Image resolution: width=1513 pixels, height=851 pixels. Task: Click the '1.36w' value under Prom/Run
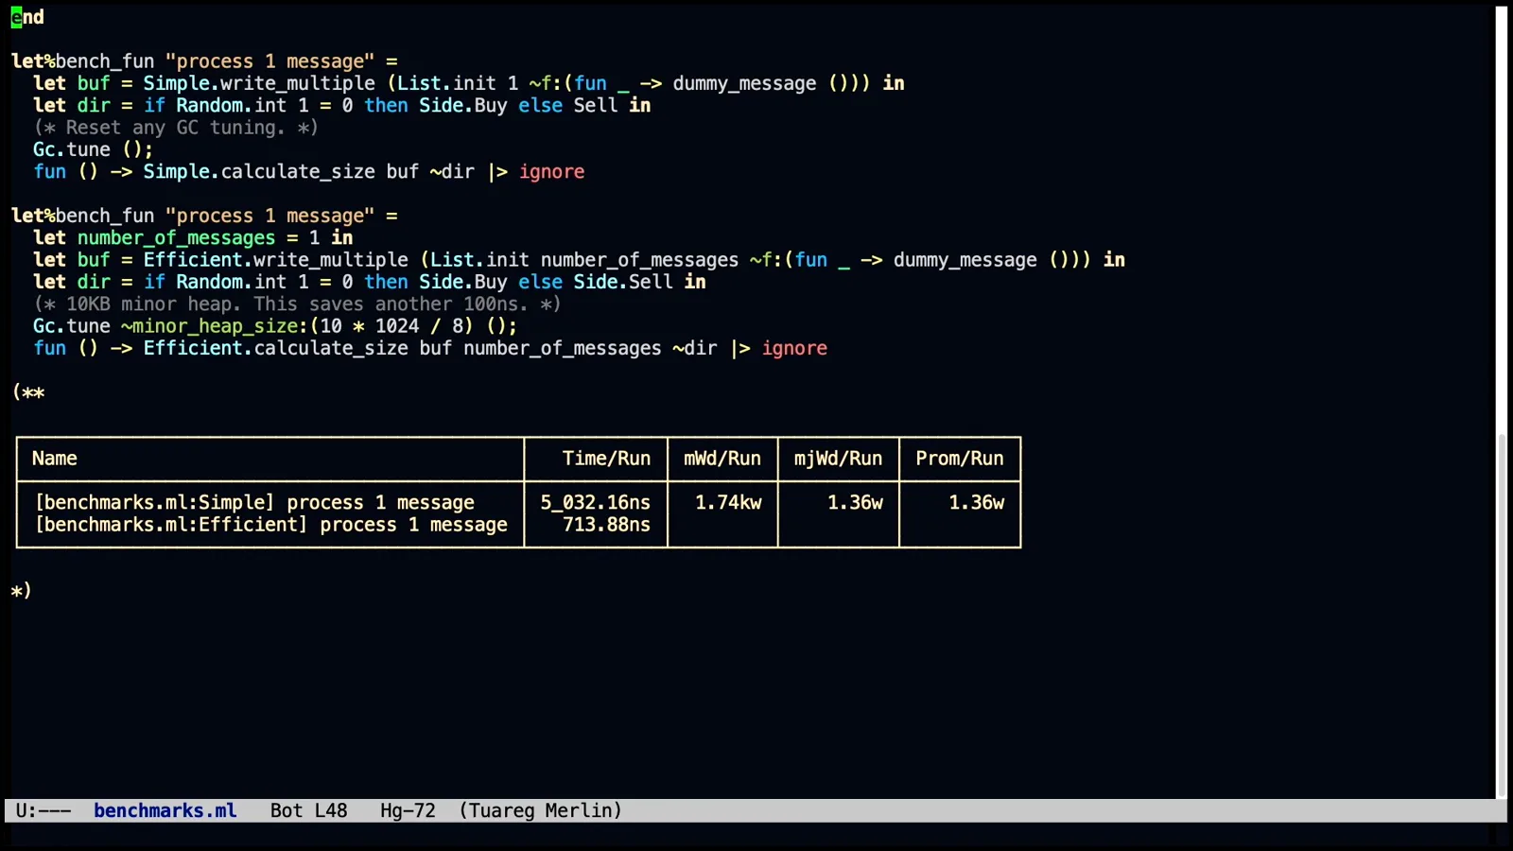click(x=977, y=502)
